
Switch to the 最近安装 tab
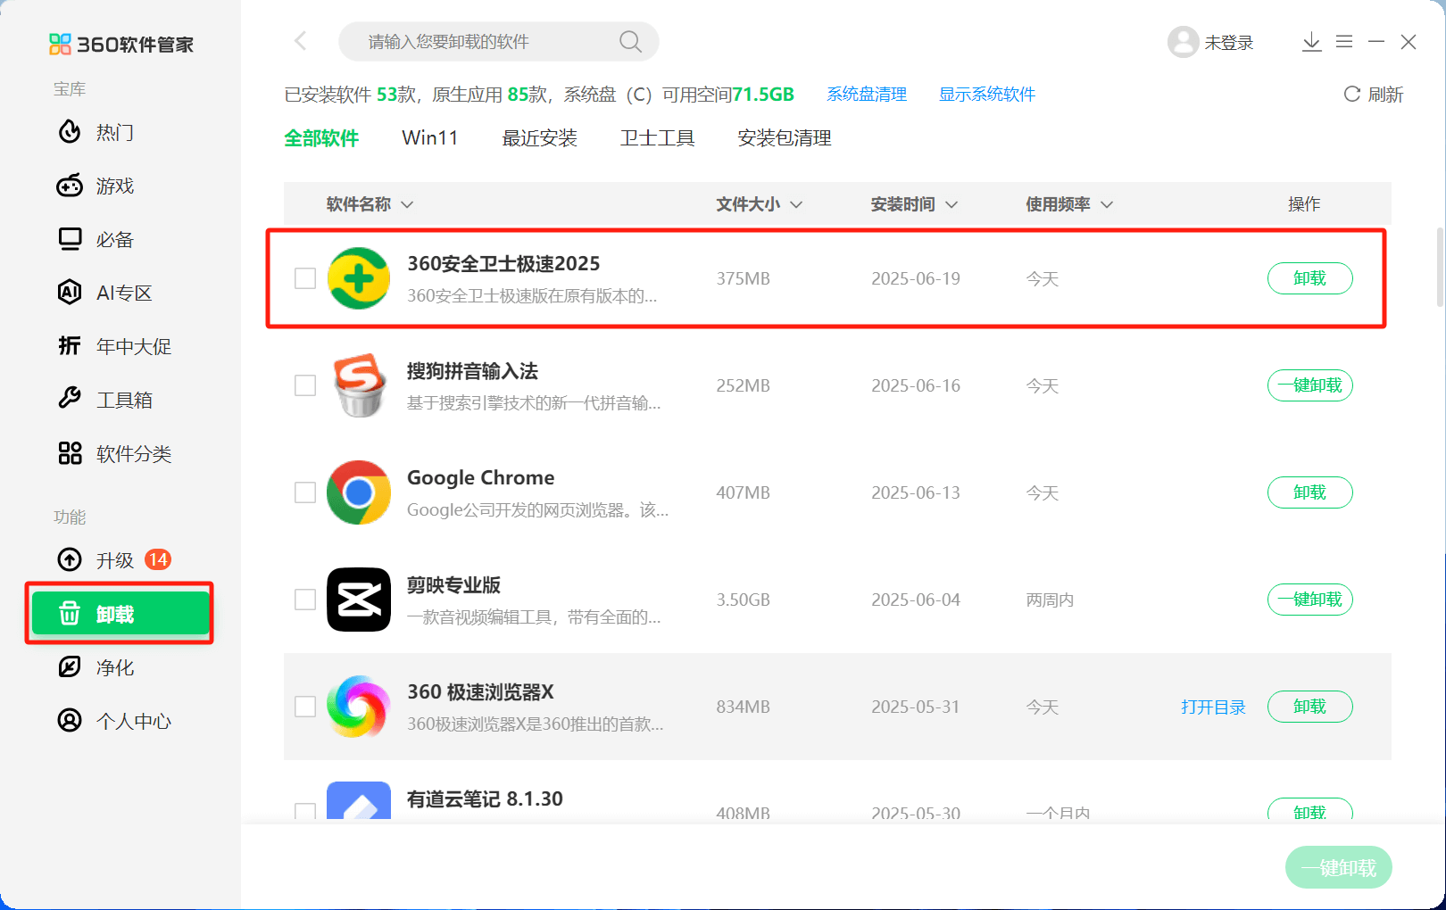[x=539, y=138]
